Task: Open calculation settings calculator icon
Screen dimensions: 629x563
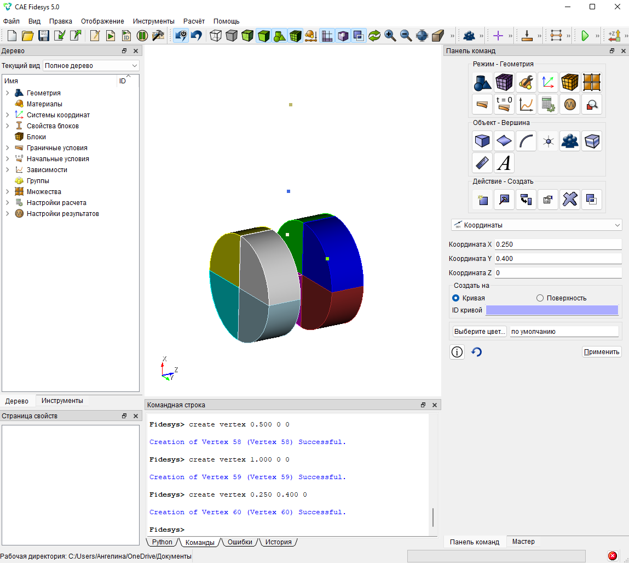Action: point(548,104)
